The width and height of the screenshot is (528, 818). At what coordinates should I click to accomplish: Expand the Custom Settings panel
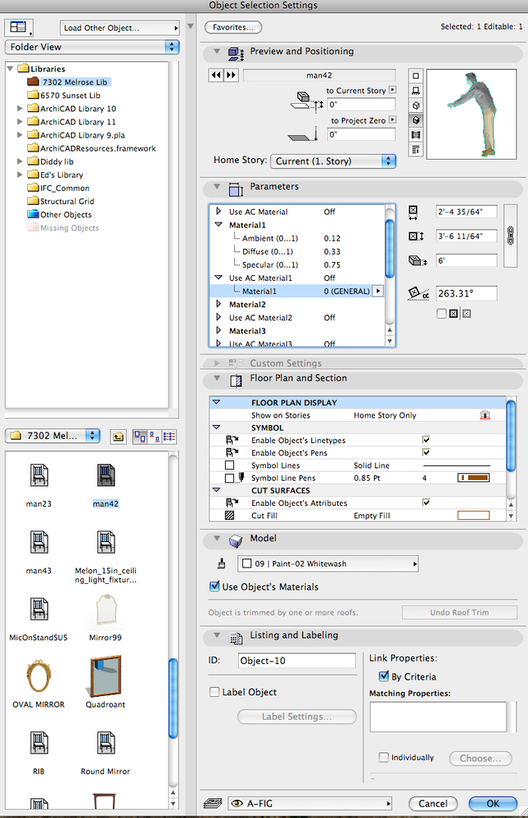[217, 363]
